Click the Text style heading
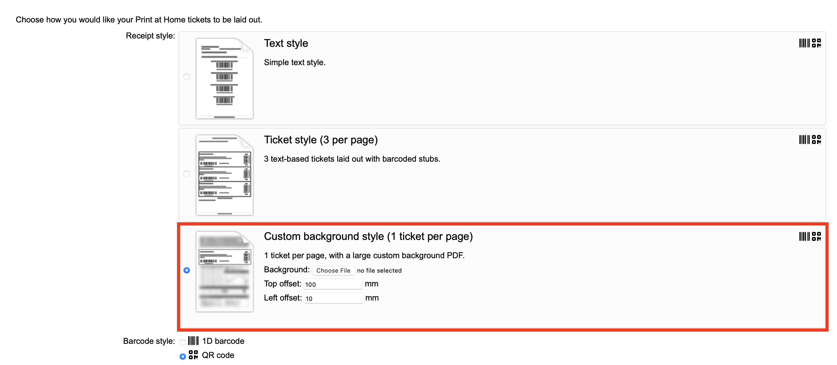This screenshot has width=837, height=365. point(286,43)
